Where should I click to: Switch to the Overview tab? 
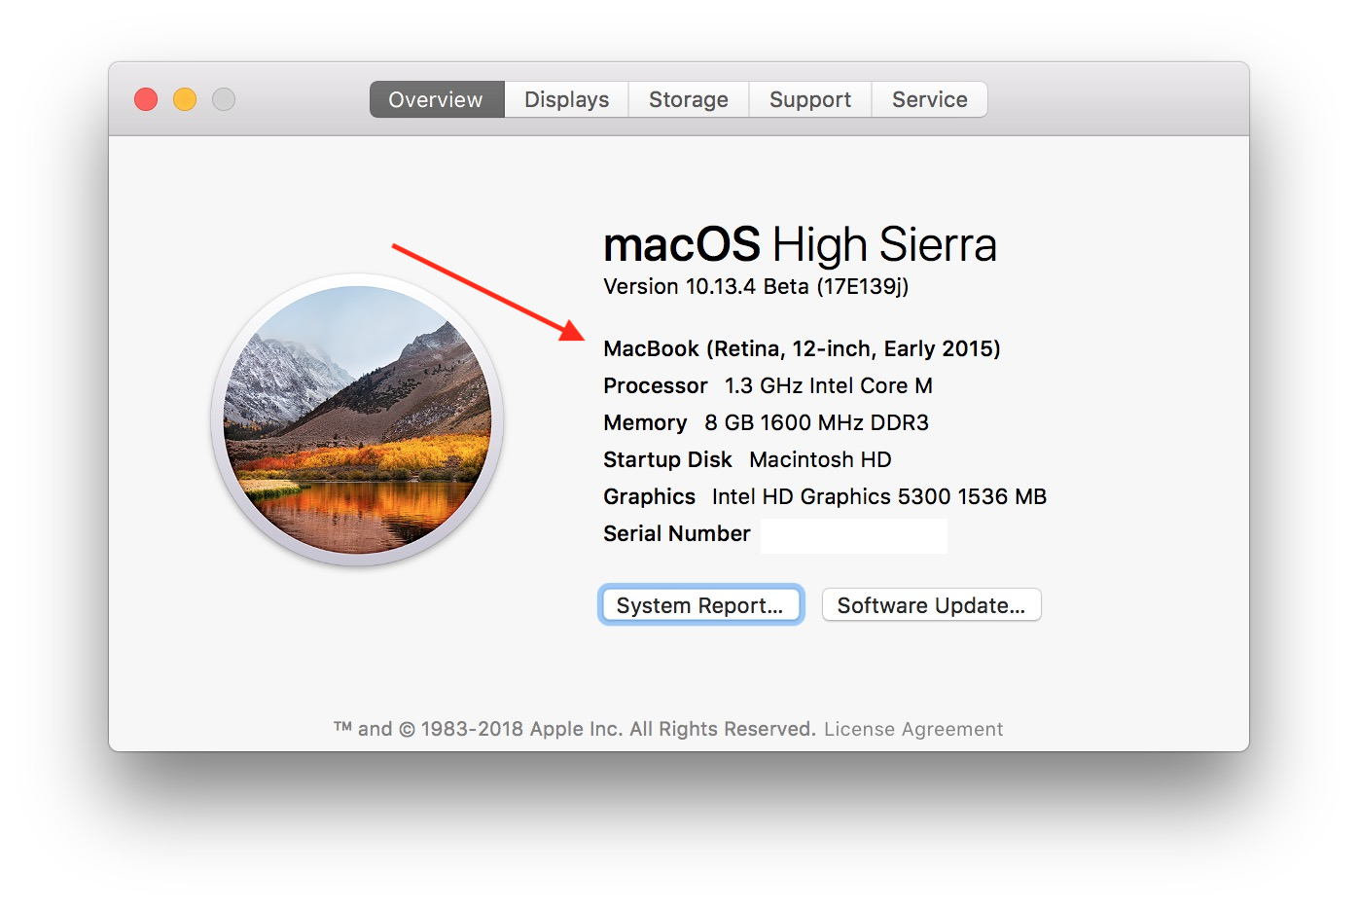[437, 99]
